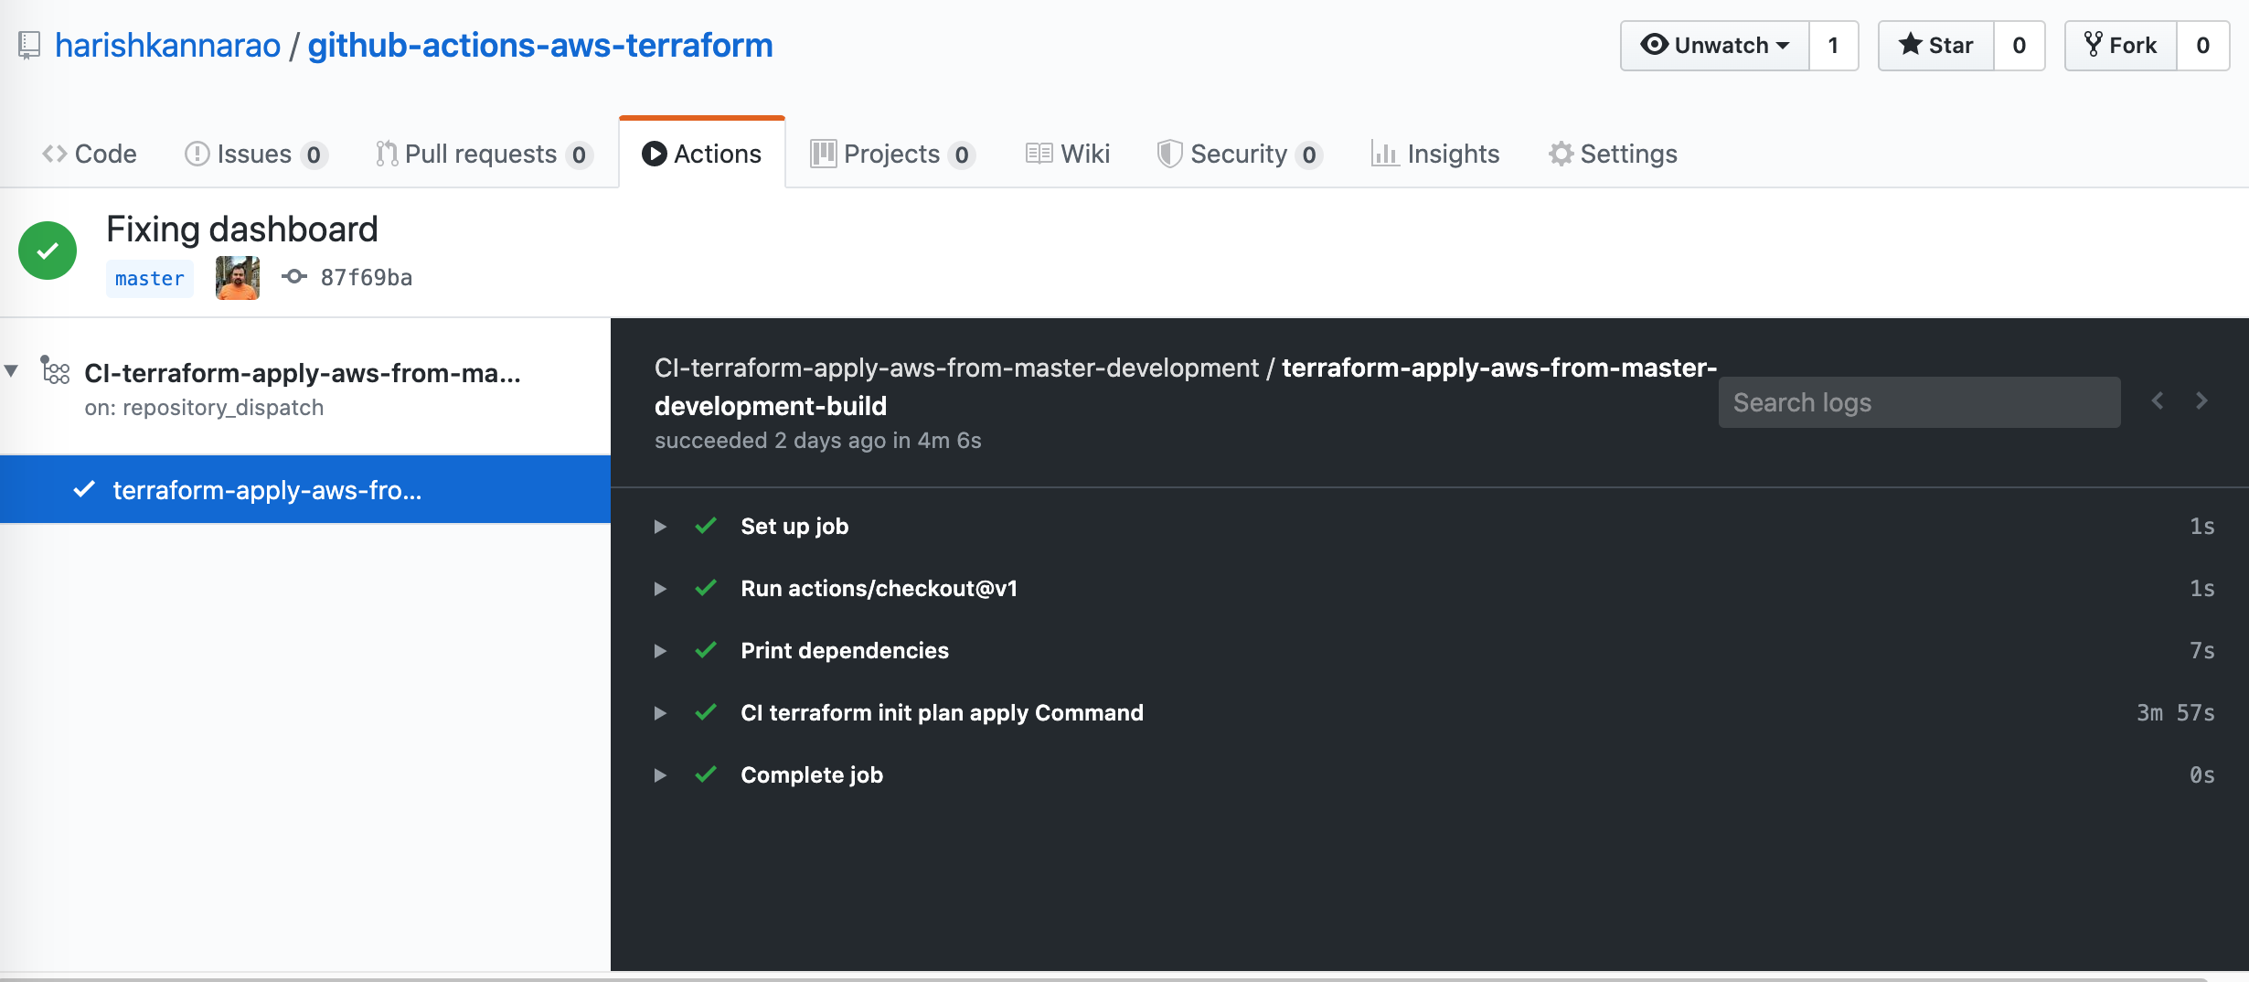Click the 0s duration for Complete job
This screenshot has height=982, width=2249.
2202,774
